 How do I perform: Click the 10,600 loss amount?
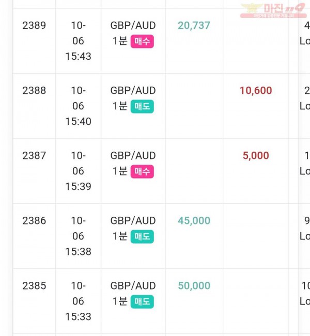point(256,90)
